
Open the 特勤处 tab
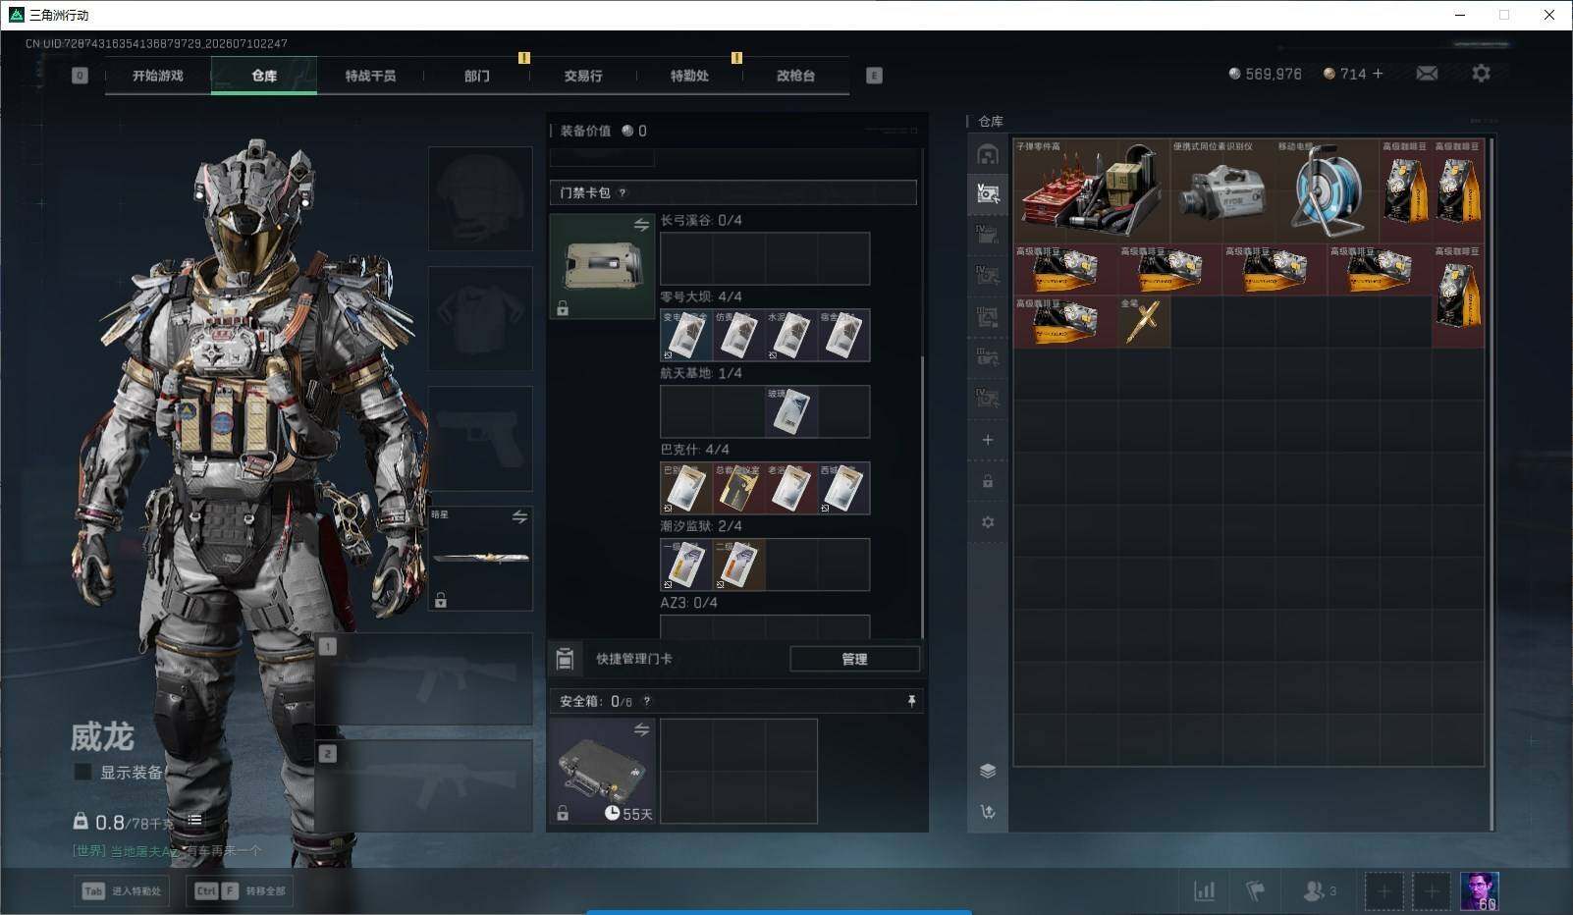(689, 76)
